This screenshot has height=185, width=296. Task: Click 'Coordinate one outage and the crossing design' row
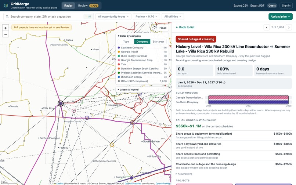coord(234,166)
